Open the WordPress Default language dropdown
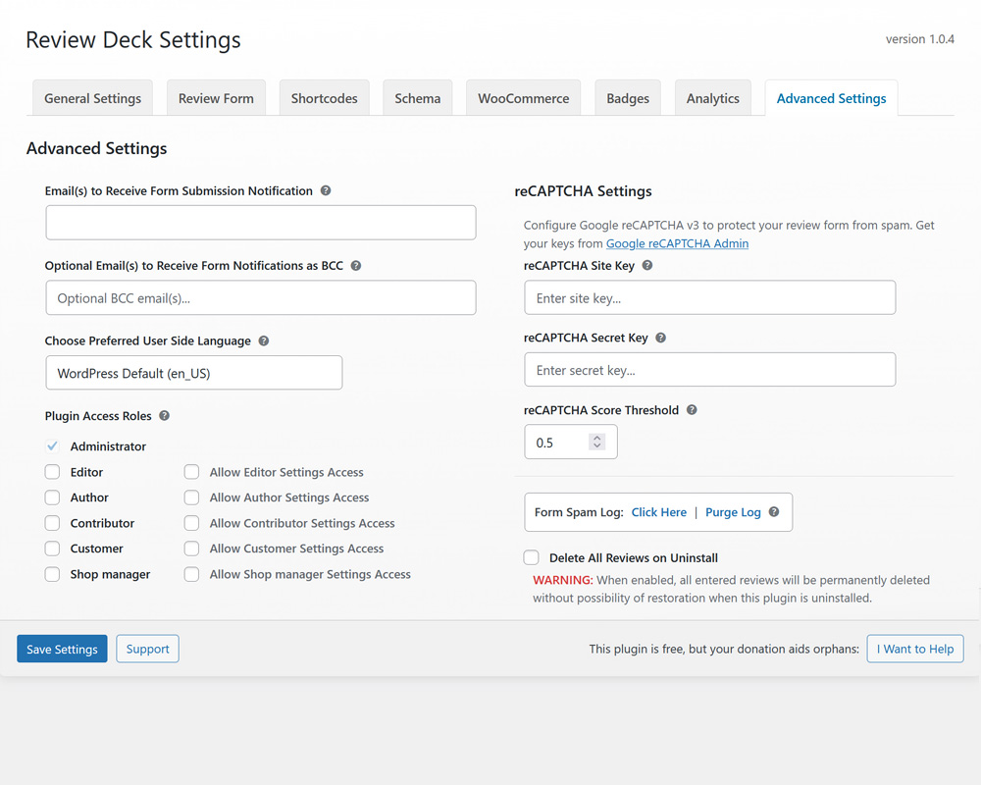The height and width of the screenshot is (785, 981). (x=193, y=372)
